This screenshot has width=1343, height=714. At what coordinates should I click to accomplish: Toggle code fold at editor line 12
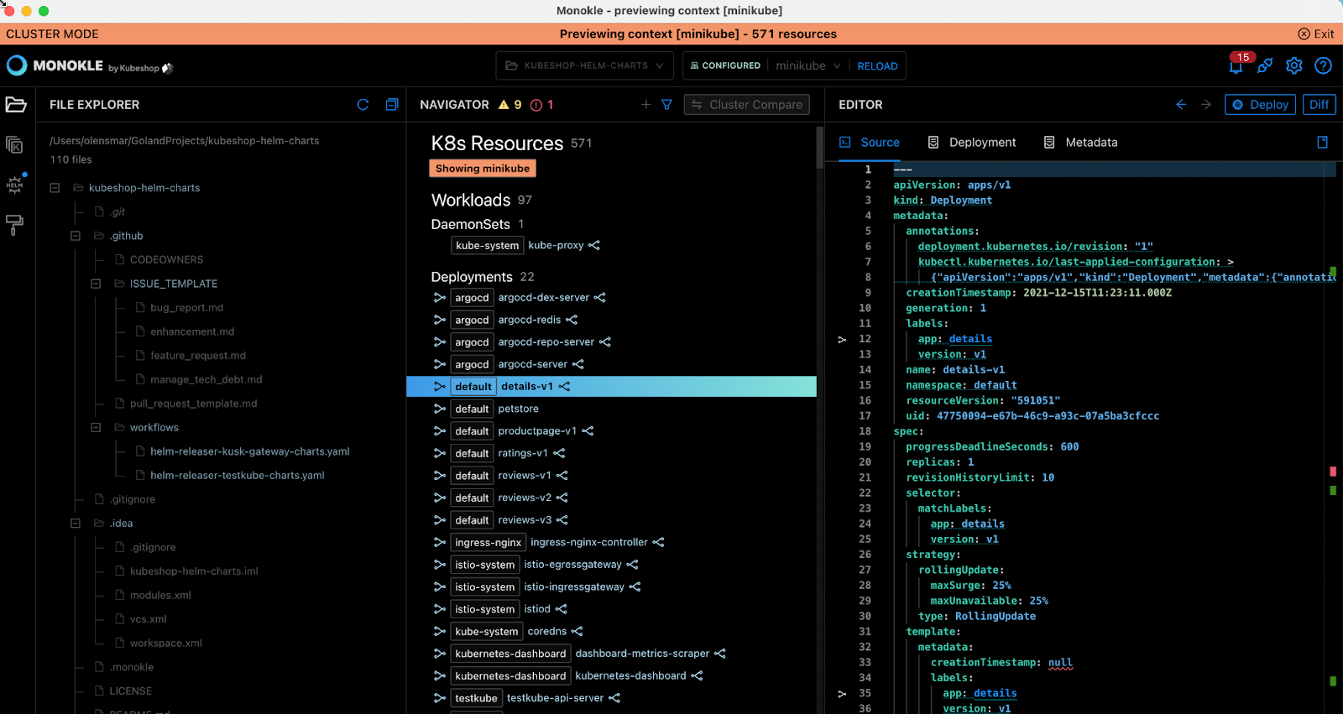point(842,340)
